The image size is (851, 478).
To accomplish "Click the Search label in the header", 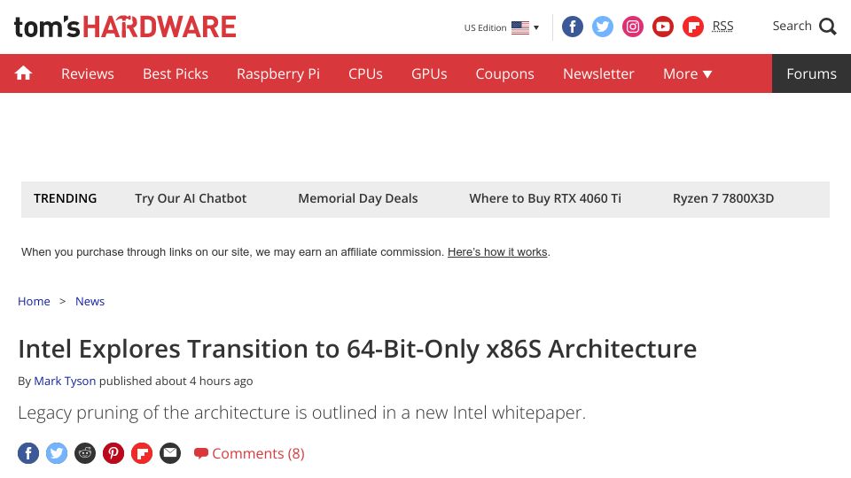I will click(x=792, y=26).
